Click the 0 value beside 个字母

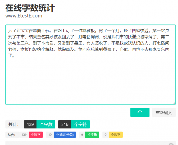pyautogui.click(x=82, y=135)
